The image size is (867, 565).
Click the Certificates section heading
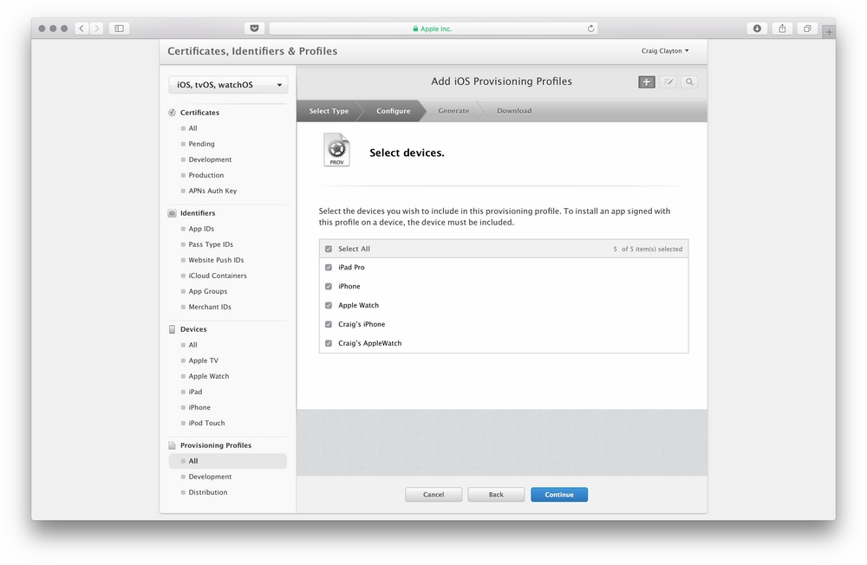(x=199, y=113)
